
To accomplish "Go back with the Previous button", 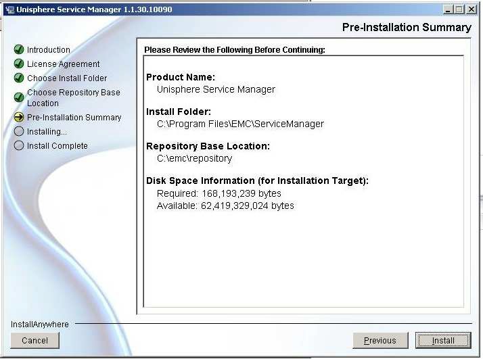I will pyautogui.click(x=380, y=340).
